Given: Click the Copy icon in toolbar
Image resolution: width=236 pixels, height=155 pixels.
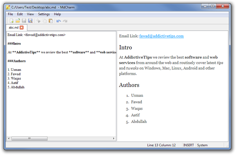Looking at the screenshot, I should point(45,21).
